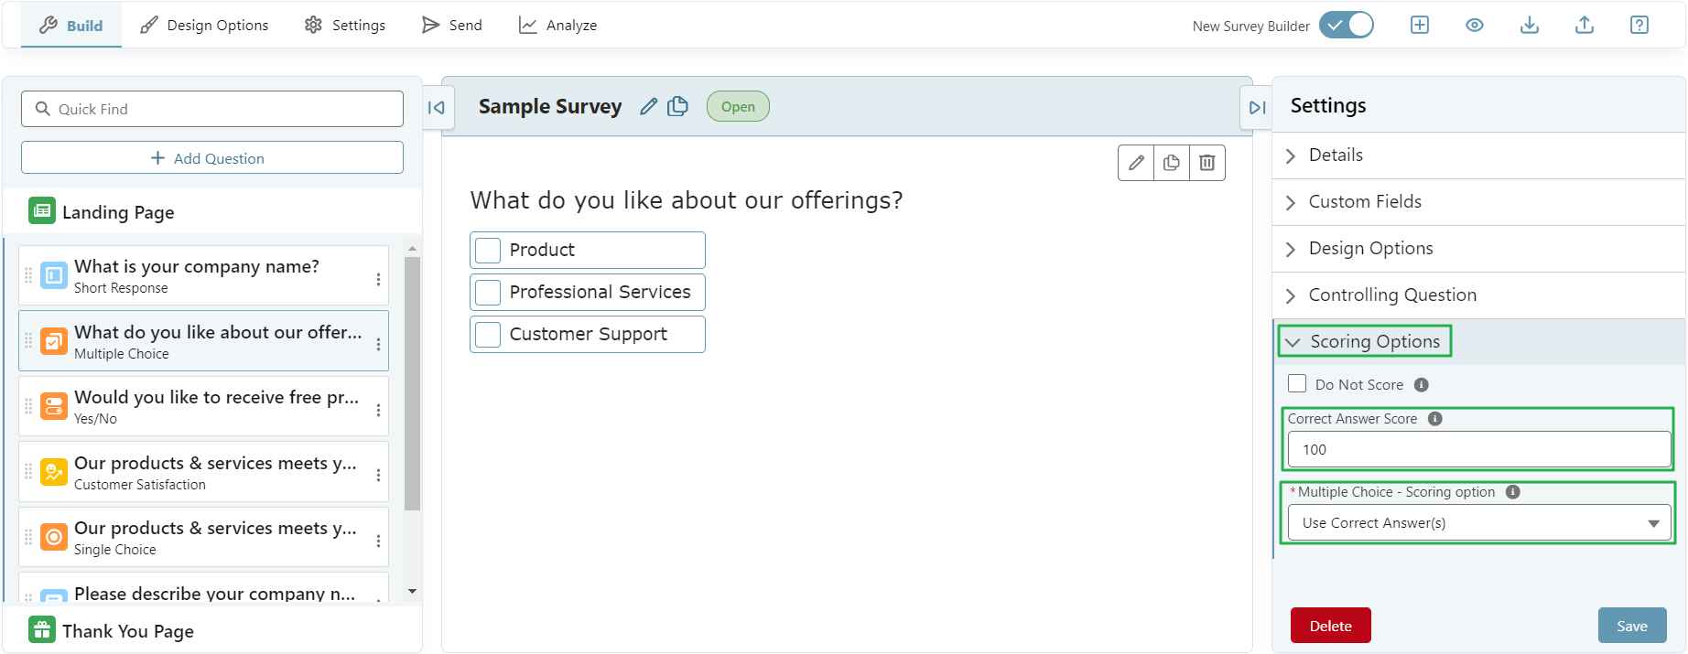Click the scroll down arrow of question list
Screen dimensions: 1688x654
(412, 592)
